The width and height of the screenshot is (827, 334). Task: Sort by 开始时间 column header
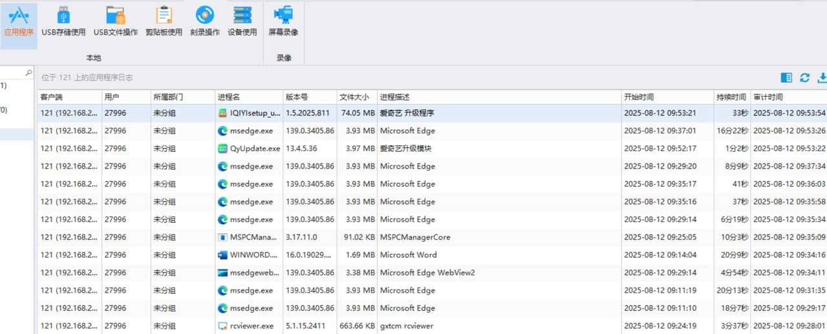pos(665,97)
